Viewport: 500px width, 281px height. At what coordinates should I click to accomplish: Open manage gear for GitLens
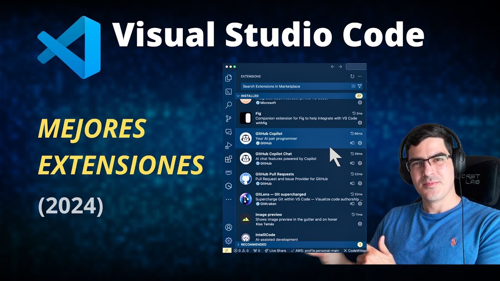tap(360, 204)
